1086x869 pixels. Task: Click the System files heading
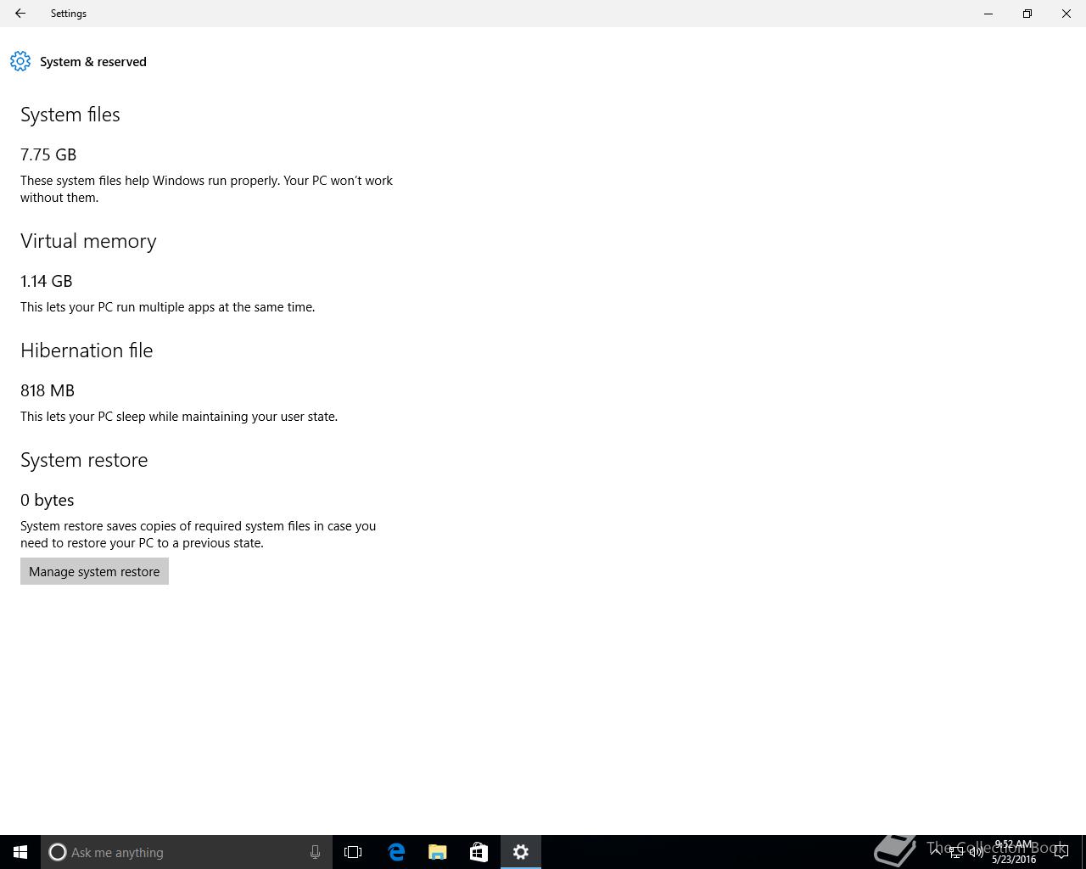click(70, 115)
